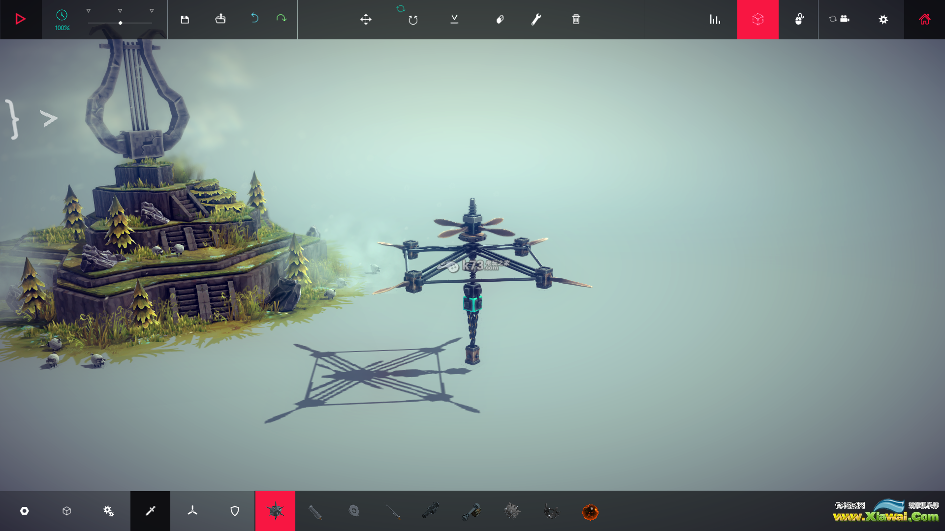
Task: Select the paint skin tool
Action: coord(500,19)
